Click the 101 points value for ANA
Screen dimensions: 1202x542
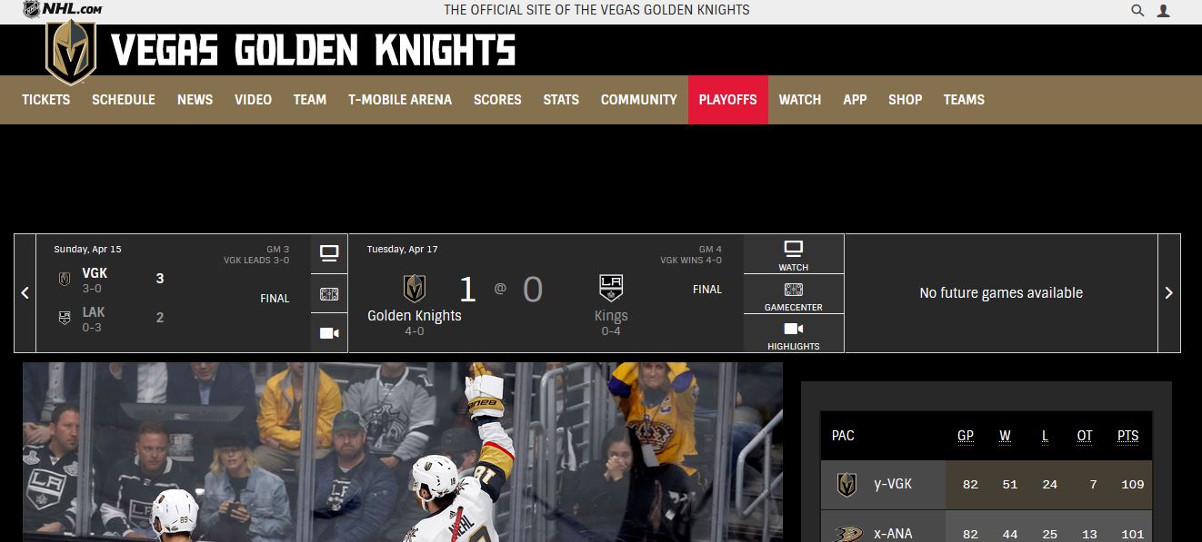(1133, 534)
